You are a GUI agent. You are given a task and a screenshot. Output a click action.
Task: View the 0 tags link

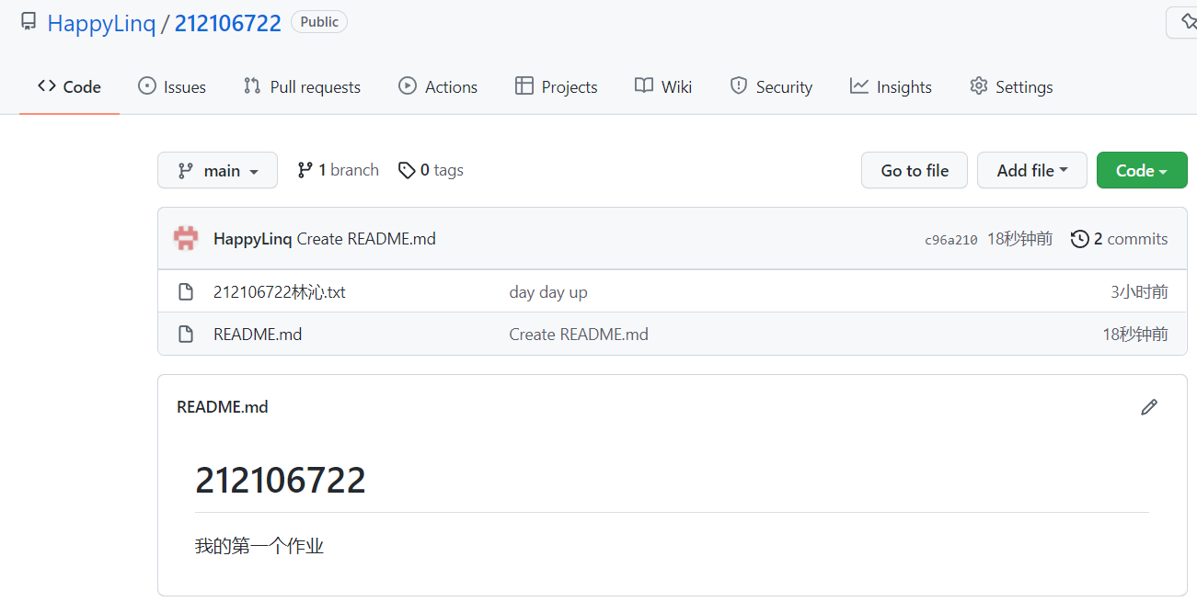coord(431,170)
